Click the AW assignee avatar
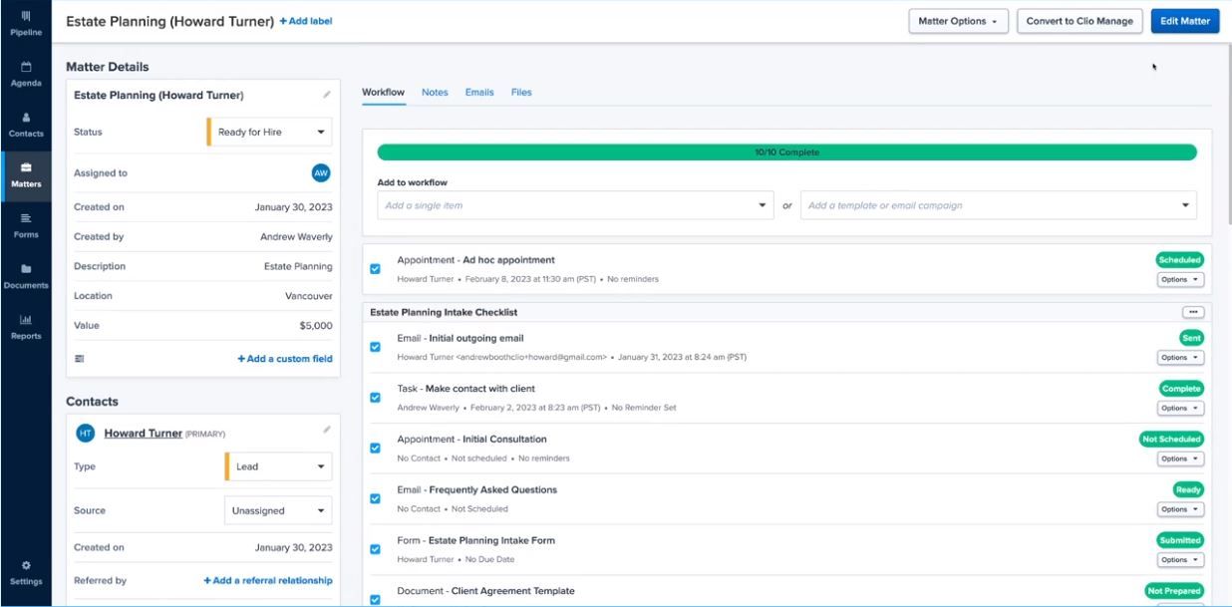The height and width of the screenshot is (607, 1232). 321,172
